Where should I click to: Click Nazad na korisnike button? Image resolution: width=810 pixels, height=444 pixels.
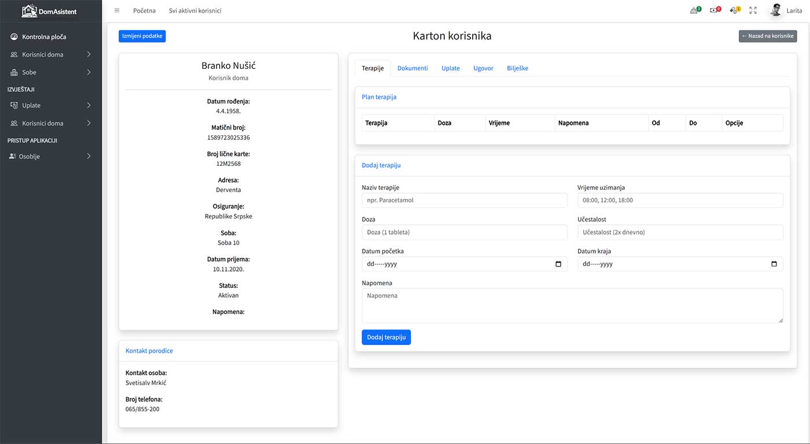(768, 36)
